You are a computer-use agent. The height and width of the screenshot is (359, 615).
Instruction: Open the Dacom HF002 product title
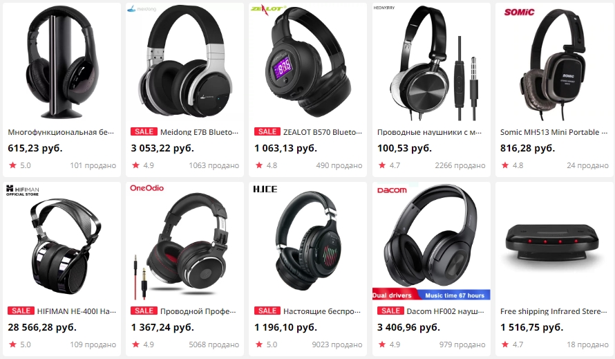(x=445, y=311)
